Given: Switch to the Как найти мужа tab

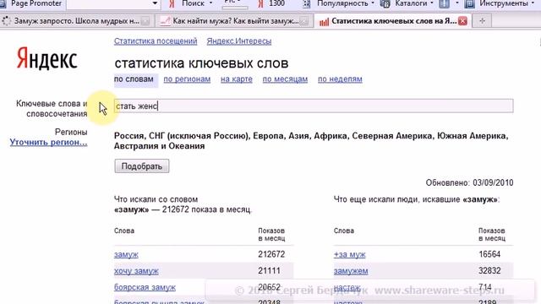Looking at the screenshot, I should pos(235,21).
